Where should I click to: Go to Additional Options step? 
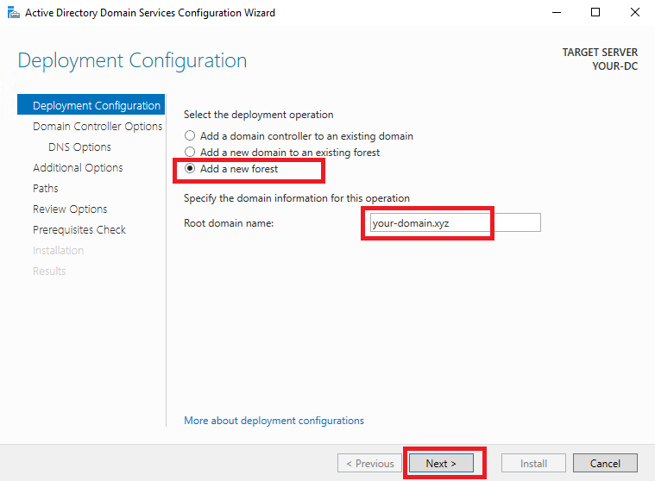(78, 167)
